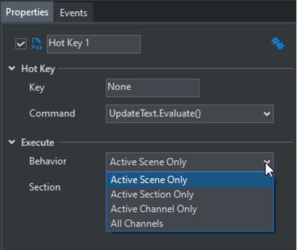This screenshot has height=250, width=297.
Task: Select the Properties tab
Action: [x=27, y=12]
